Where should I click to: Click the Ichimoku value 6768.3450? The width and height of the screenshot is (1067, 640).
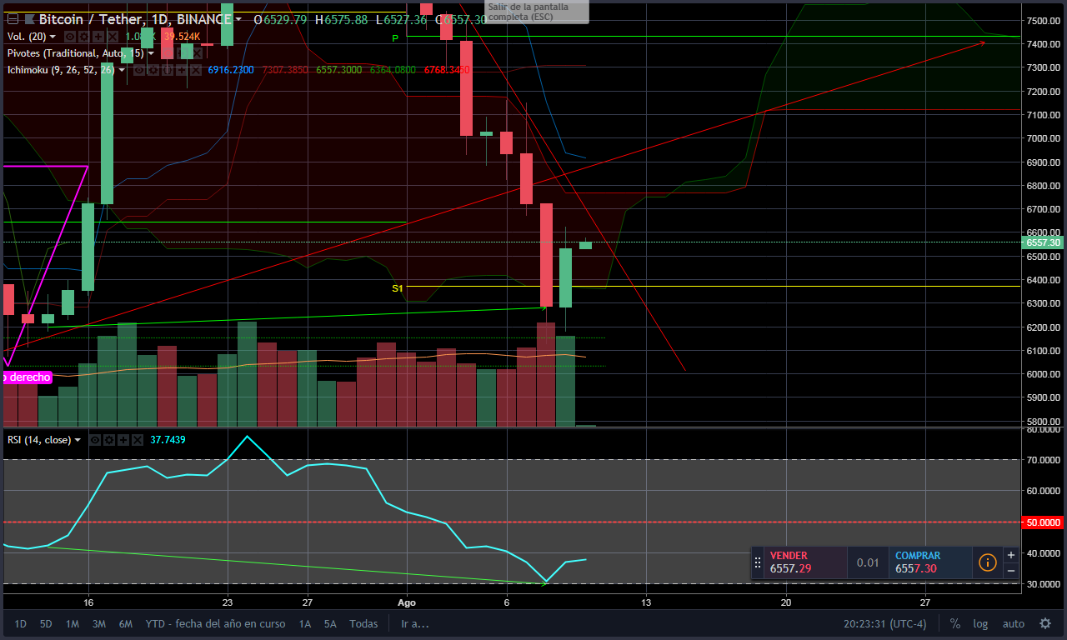click(x=448, y=70)
